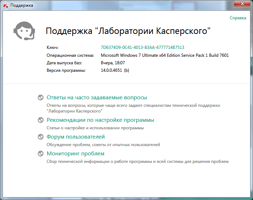Open the Справка help link
The height and width of the screenshot is (200, 253).
tap(238, 18)
